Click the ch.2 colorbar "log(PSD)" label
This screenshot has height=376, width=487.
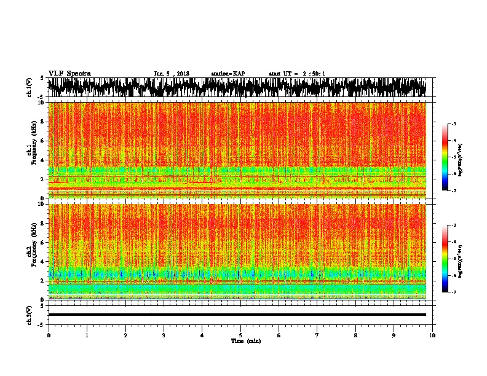(461, 261)
